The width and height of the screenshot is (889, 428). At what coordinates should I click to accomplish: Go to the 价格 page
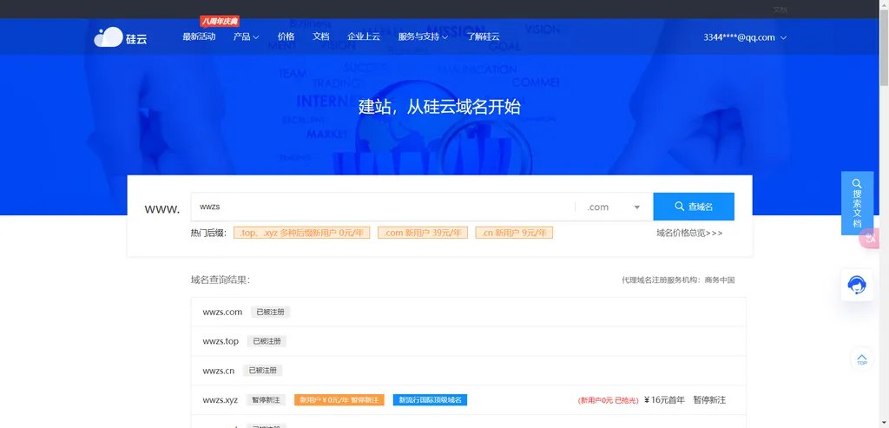[x=286, y=36]
